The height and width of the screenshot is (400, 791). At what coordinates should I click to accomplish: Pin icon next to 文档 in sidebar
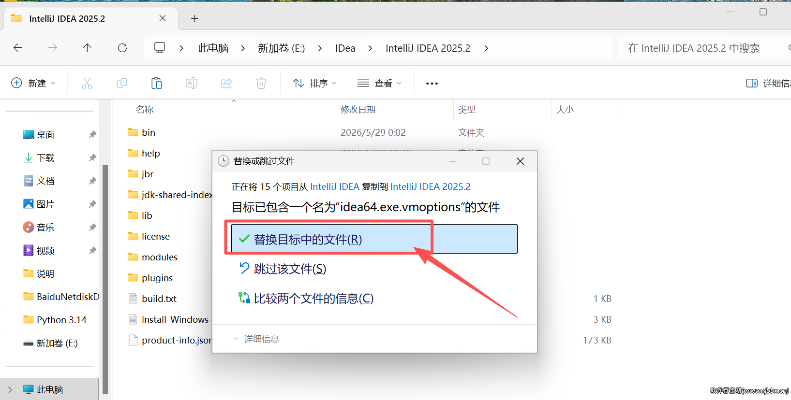point(92,181)
